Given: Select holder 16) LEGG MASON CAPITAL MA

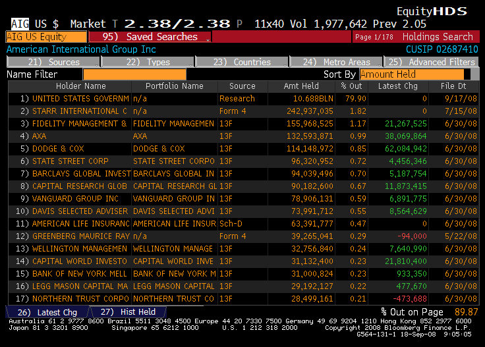Looking at the screenshot, I should point(72,286).
